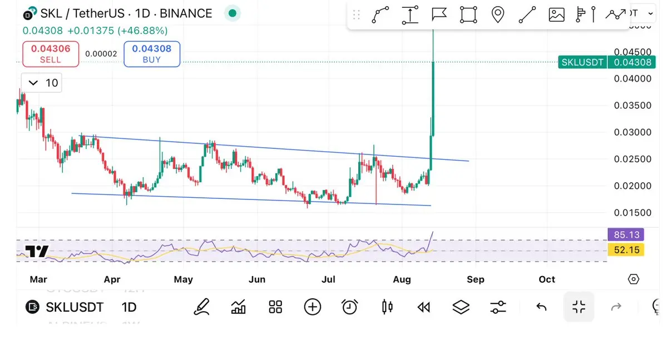Change chart type via candlestick icon
Viewport: 667px width, 340px height.
tap(387, 307)
